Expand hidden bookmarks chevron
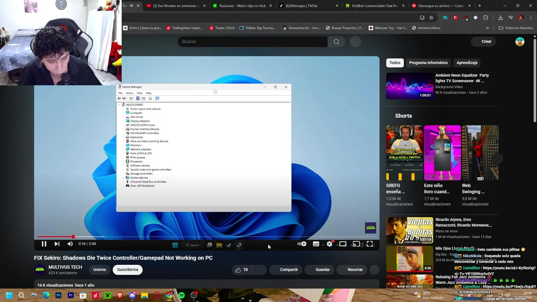537x302 pixels. click(487, 28)
